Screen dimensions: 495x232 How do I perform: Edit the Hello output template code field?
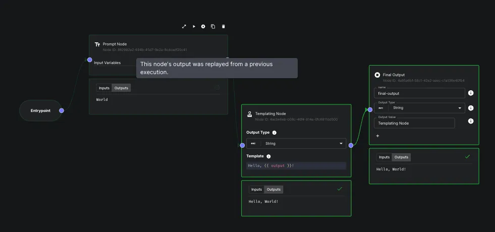[x=296, y=166]
